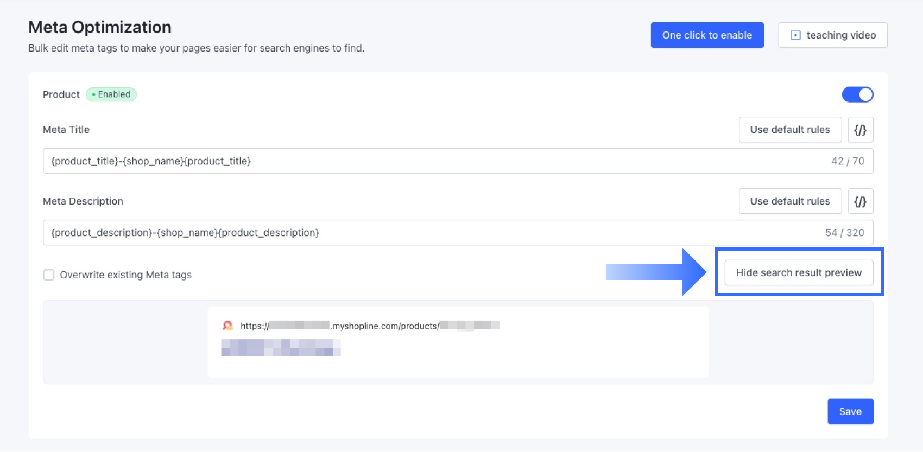Use default rules for Meta Description
This screenshot has height=452, width=923.
[x=790, y=201]
